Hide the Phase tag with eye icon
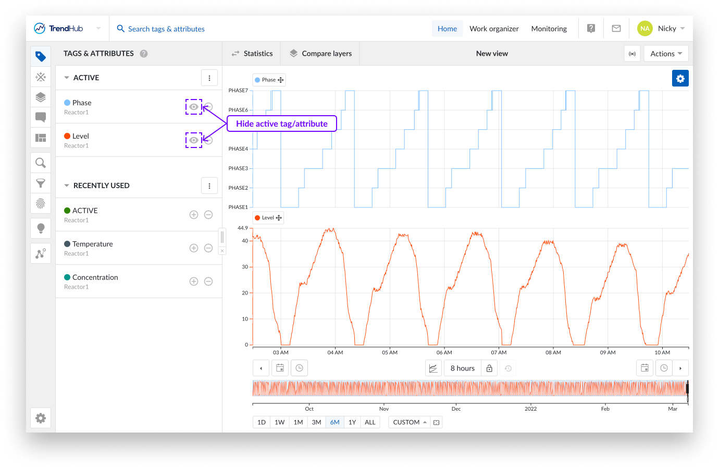 (194, 107)
